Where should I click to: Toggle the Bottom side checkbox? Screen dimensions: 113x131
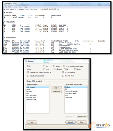[x=54, y=66]
